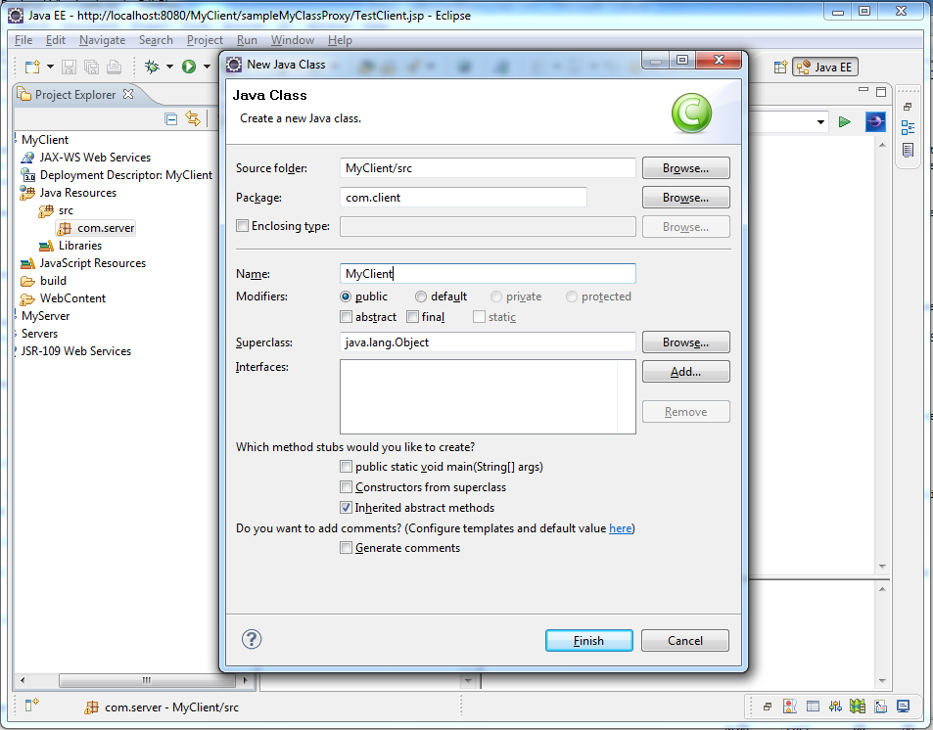Click the Task List fast view icon
The width and height of the screenshot is (933, 730).
point(908,150)
